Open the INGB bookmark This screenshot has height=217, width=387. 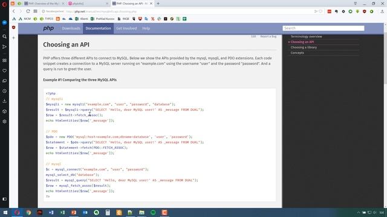point(123,19)
